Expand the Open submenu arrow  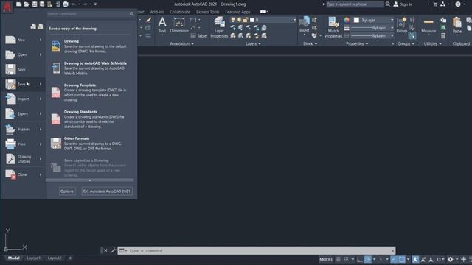click(41, 54)
